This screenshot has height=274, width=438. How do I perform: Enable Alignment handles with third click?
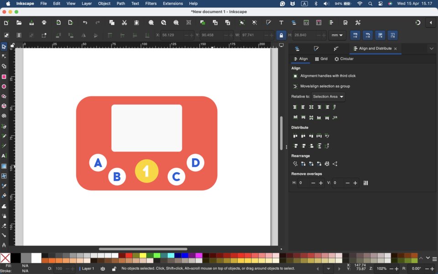click(x=295, y=76)
